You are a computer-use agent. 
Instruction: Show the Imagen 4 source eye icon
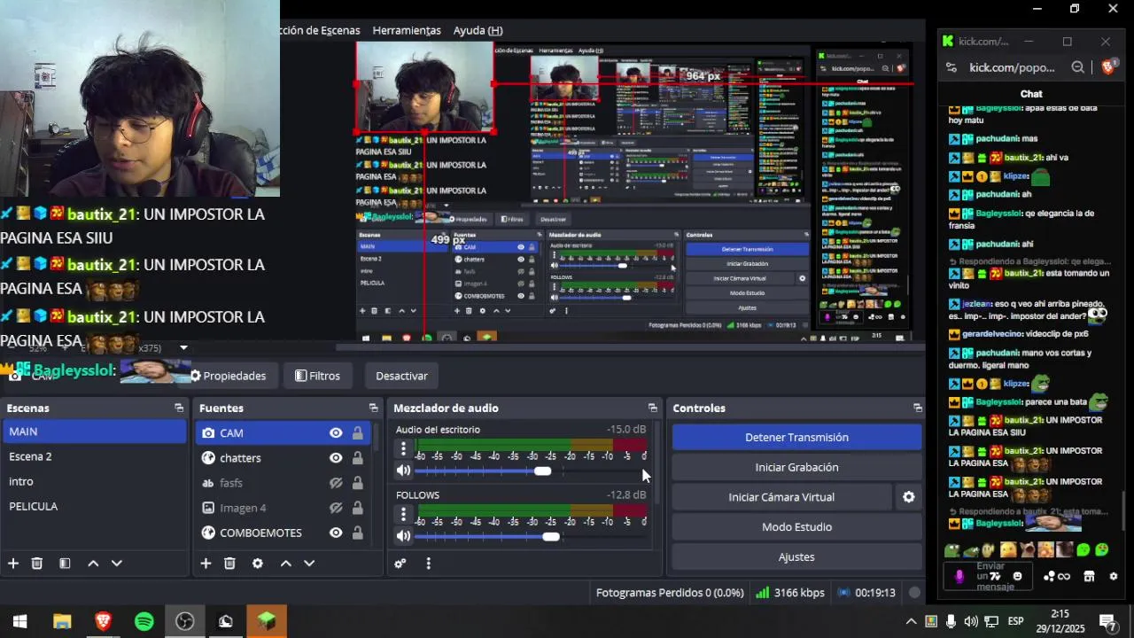click(336, 508)
